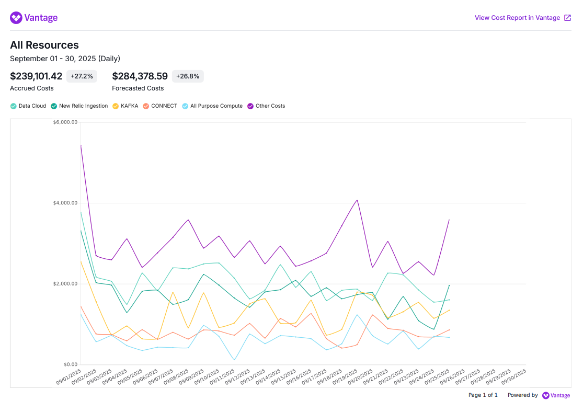
Task: Click the All Resources report title
Action: click(44, 45)
